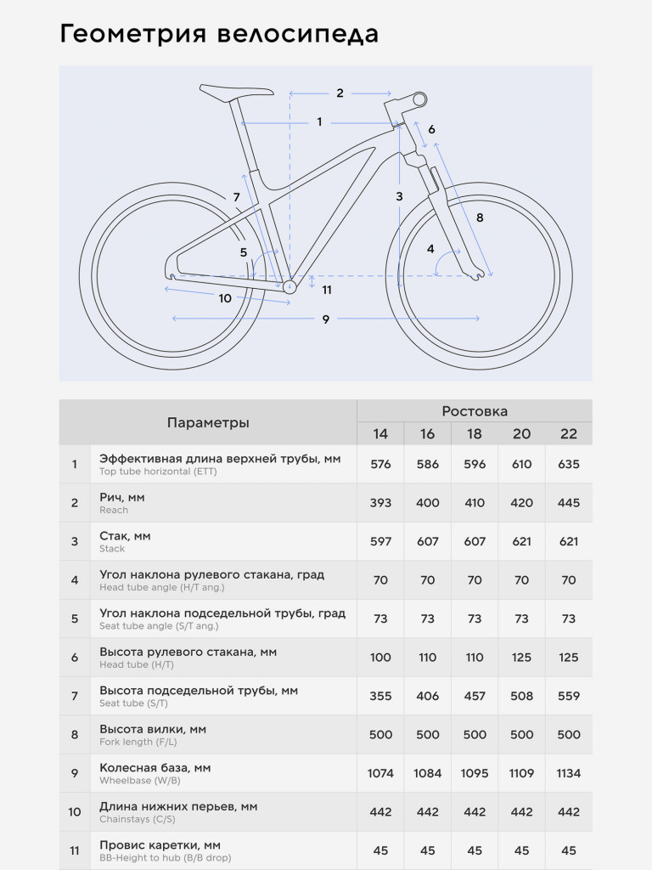Click the "Параметры" table header

click(x=208, y=423)
